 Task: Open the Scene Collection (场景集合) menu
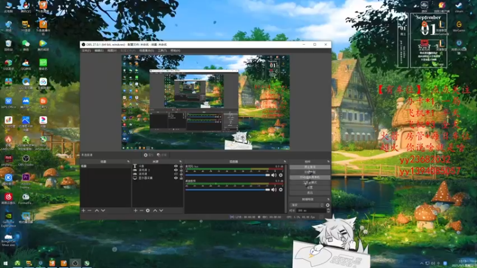(147, 51)
